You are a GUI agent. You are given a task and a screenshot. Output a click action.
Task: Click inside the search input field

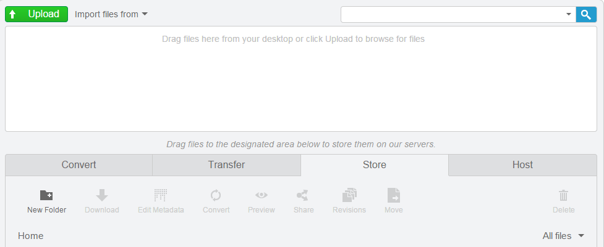point(453,15)
